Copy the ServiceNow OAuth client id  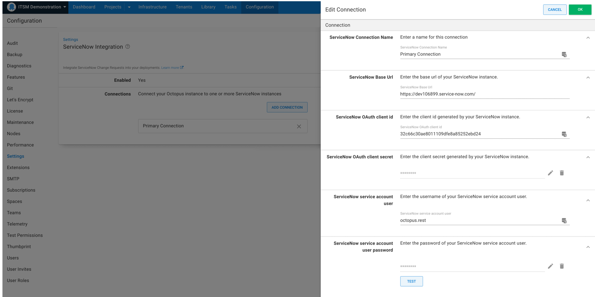pyautogui.click(x=564, y=134)
